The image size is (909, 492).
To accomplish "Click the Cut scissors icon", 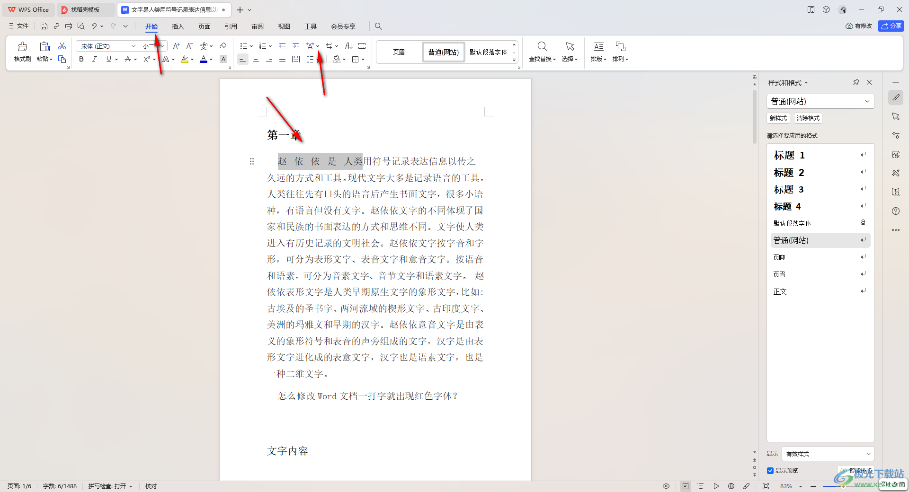I will tap(62, 46).
